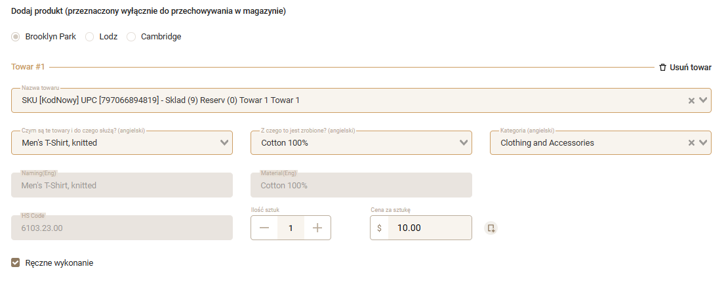Expand the Kategoria dropdown chevron
The height and width of the screenshot is (292, 726).
[x=703, y=142]
